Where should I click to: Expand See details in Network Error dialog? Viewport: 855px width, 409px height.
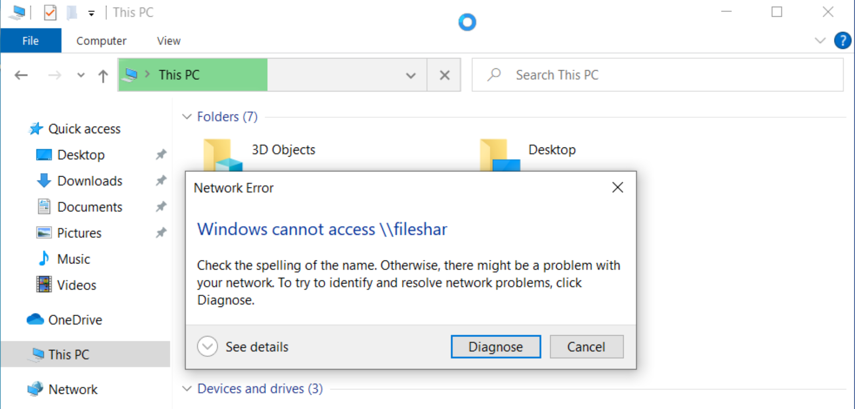243,346
